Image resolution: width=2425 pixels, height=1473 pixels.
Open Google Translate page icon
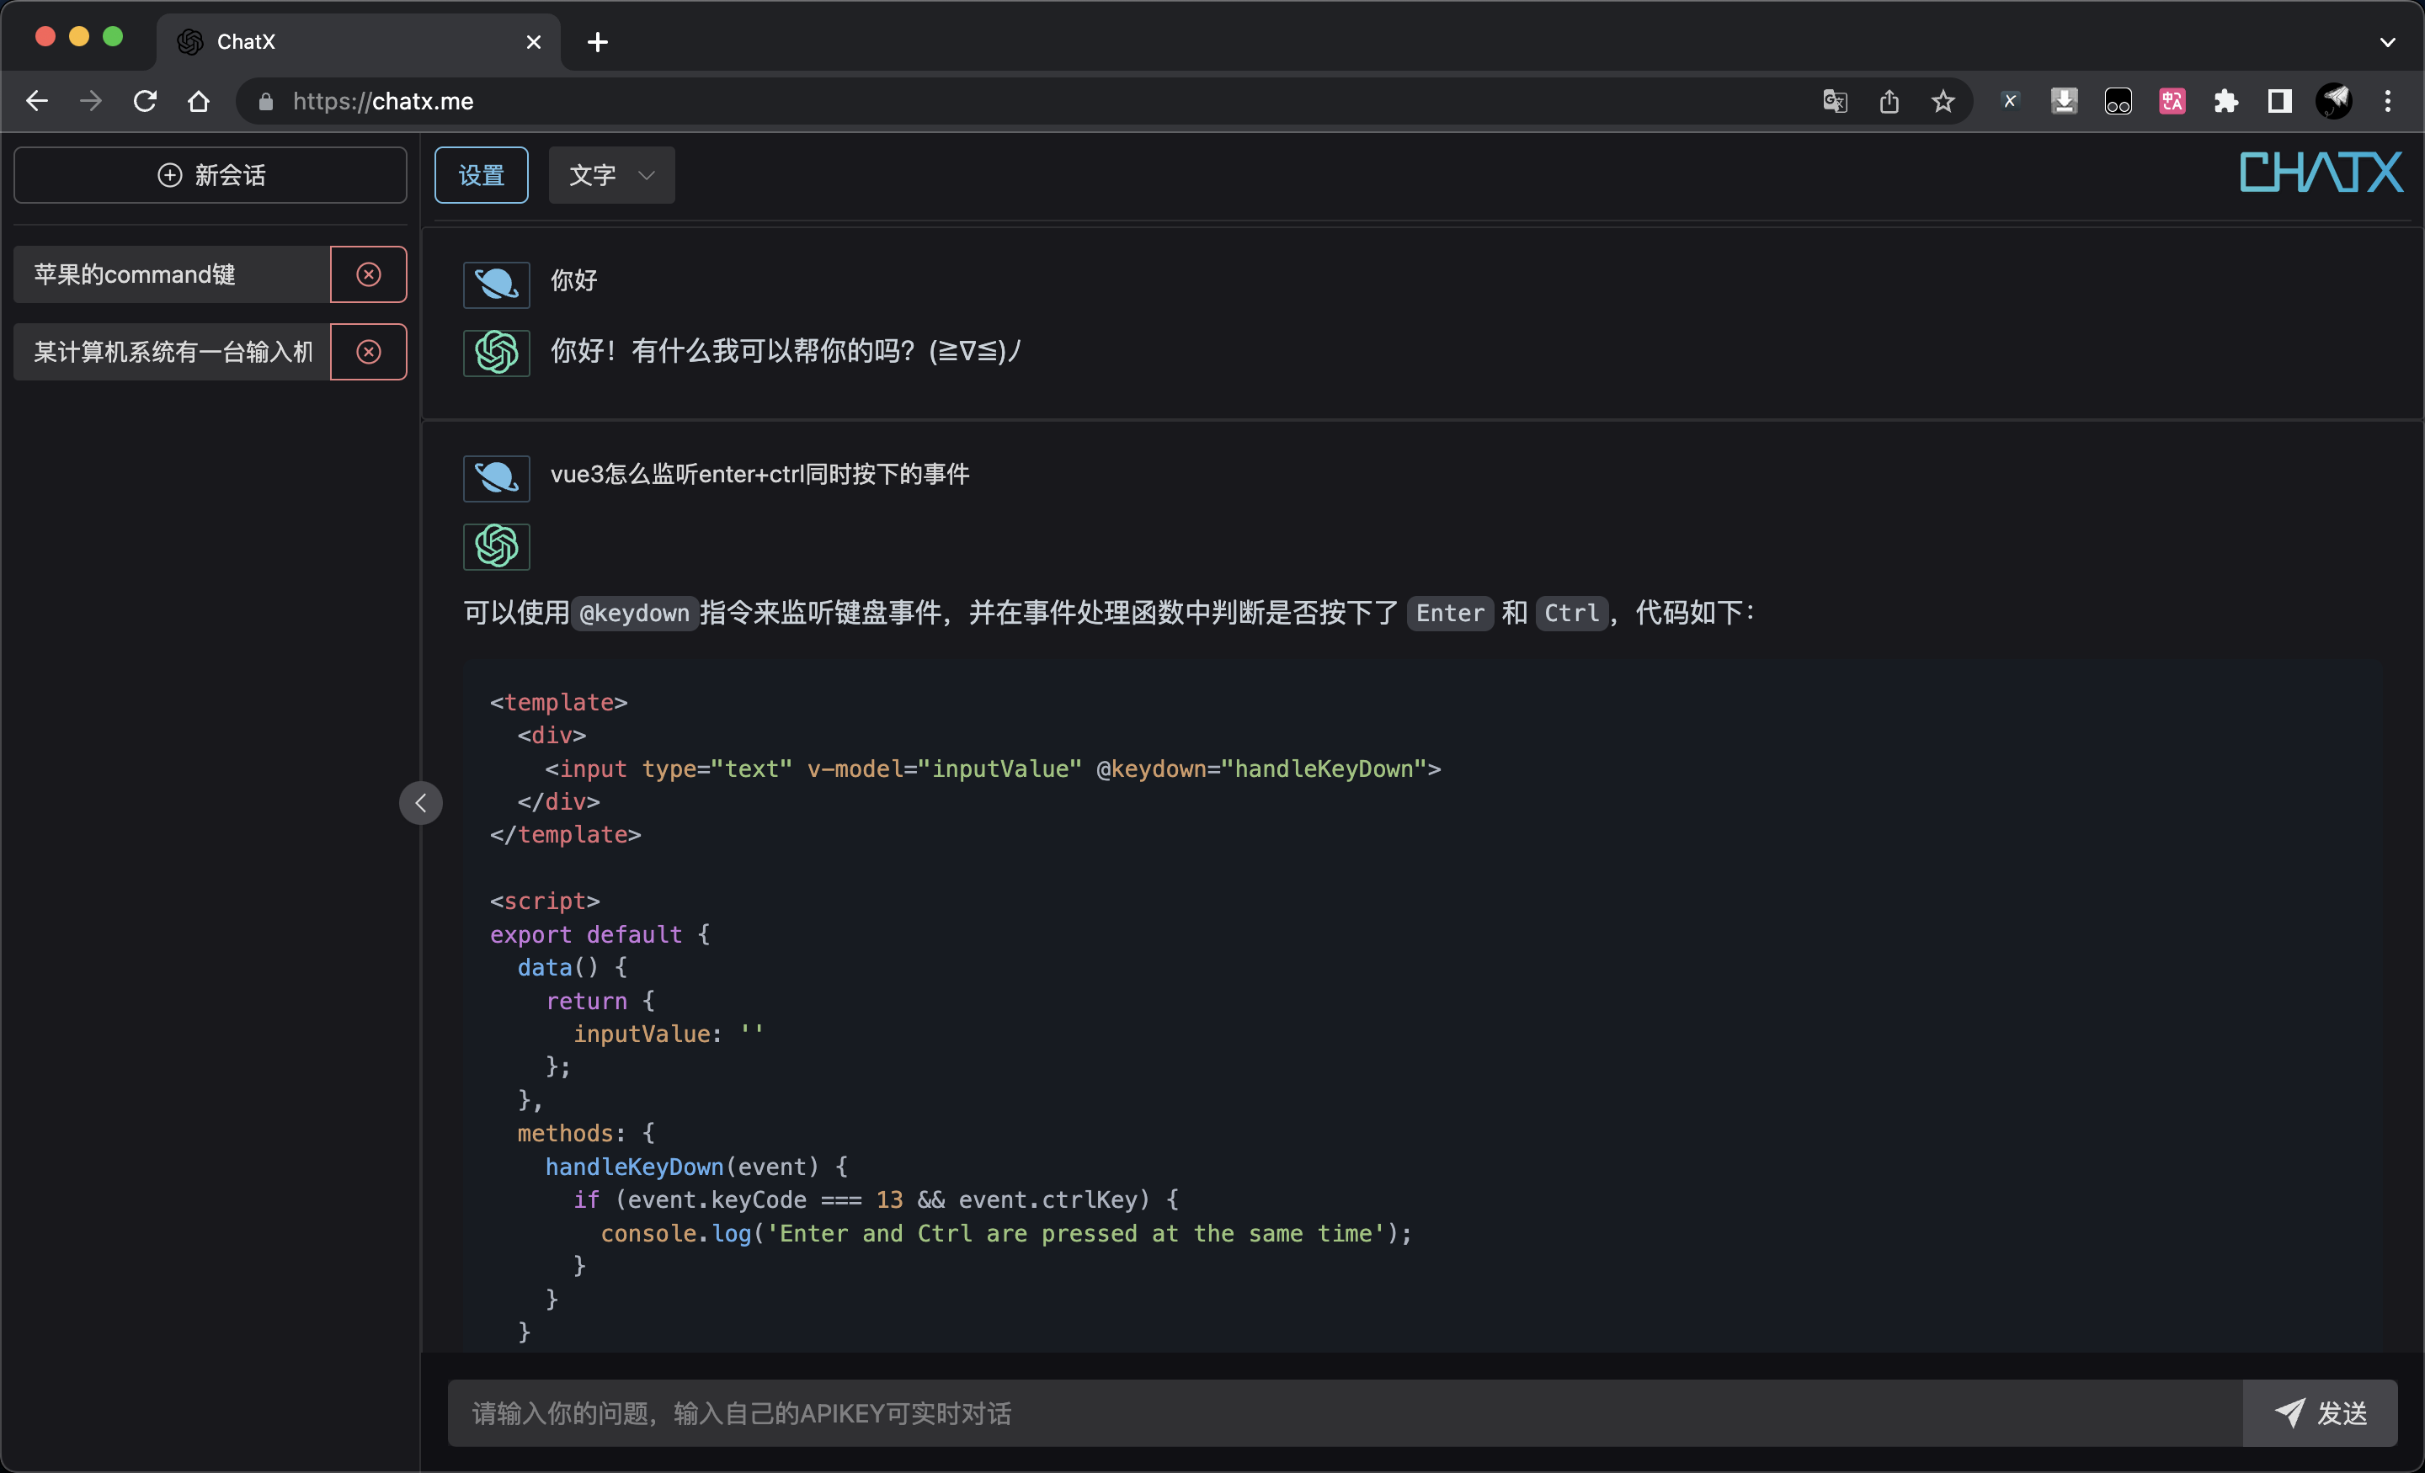coord(1835,101)
